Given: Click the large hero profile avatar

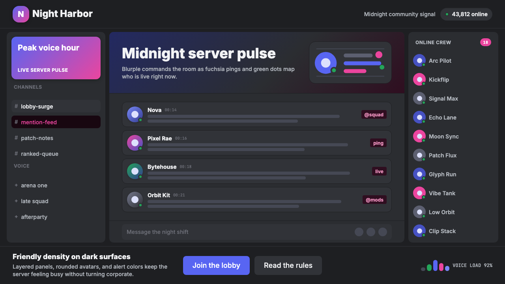Looking at the screenshot, I should [326, 63].
